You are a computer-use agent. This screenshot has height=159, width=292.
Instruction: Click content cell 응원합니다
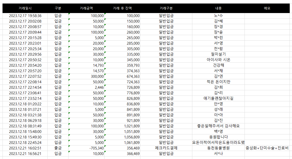tap(218, 137)
